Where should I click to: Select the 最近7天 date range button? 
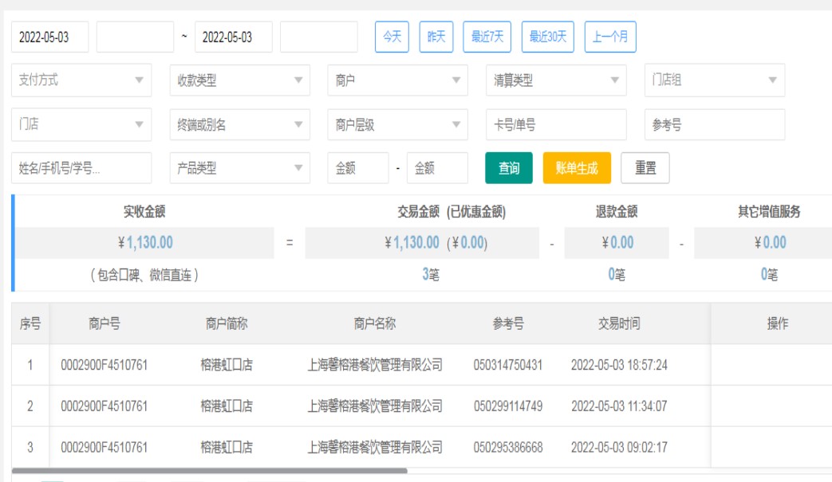(487, 37)
